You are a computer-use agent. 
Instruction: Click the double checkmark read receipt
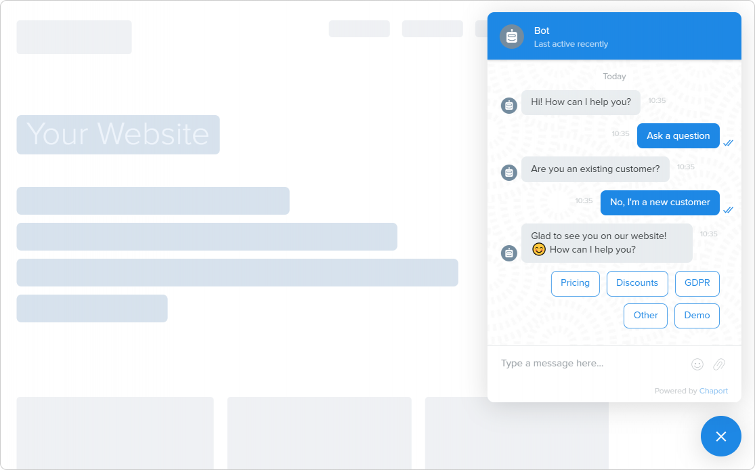pos(729,143)
